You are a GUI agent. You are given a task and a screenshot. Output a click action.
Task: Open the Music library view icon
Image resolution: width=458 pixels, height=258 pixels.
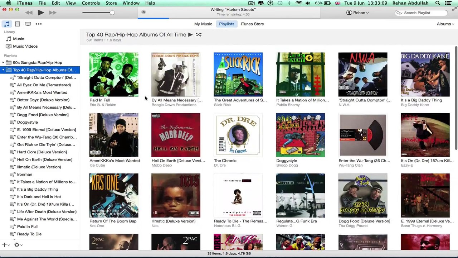click(x=6, y=24)
